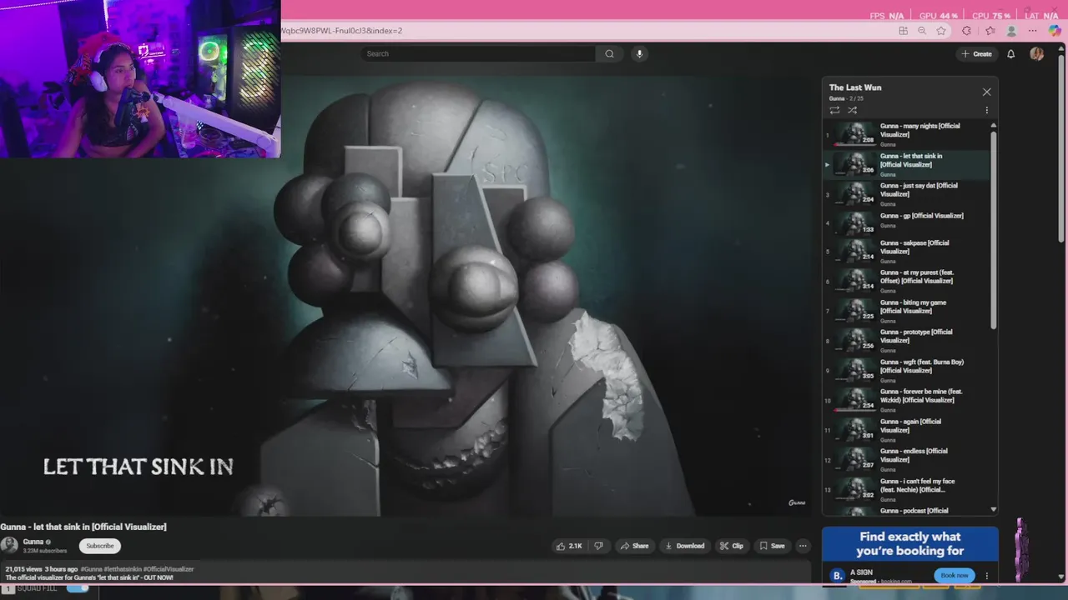Click the YouTube search magnifier button

tap(609, 53)
